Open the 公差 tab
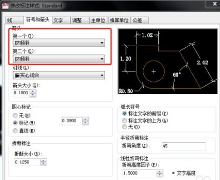 point(140,20)
